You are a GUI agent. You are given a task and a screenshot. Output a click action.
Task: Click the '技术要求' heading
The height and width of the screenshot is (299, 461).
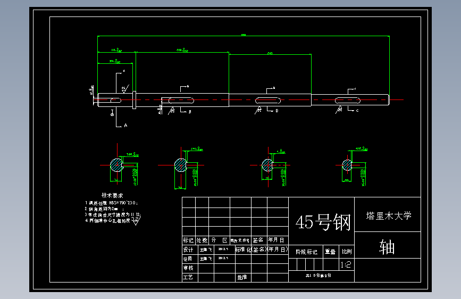112,195
